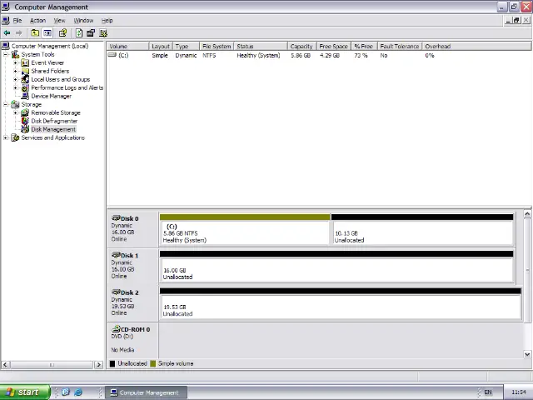The width and height of the screenshot is (533, 400).
Task: Expand the Shared Folders node
Action: 15,71
